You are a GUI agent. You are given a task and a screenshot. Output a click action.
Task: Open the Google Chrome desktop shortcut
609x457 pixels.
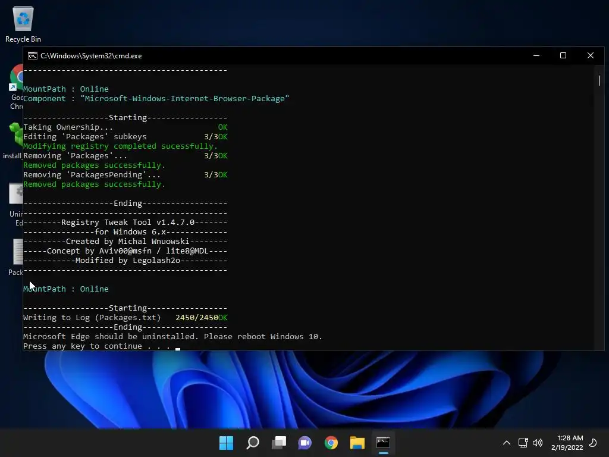pyautogui.click(x=16, y=87)
